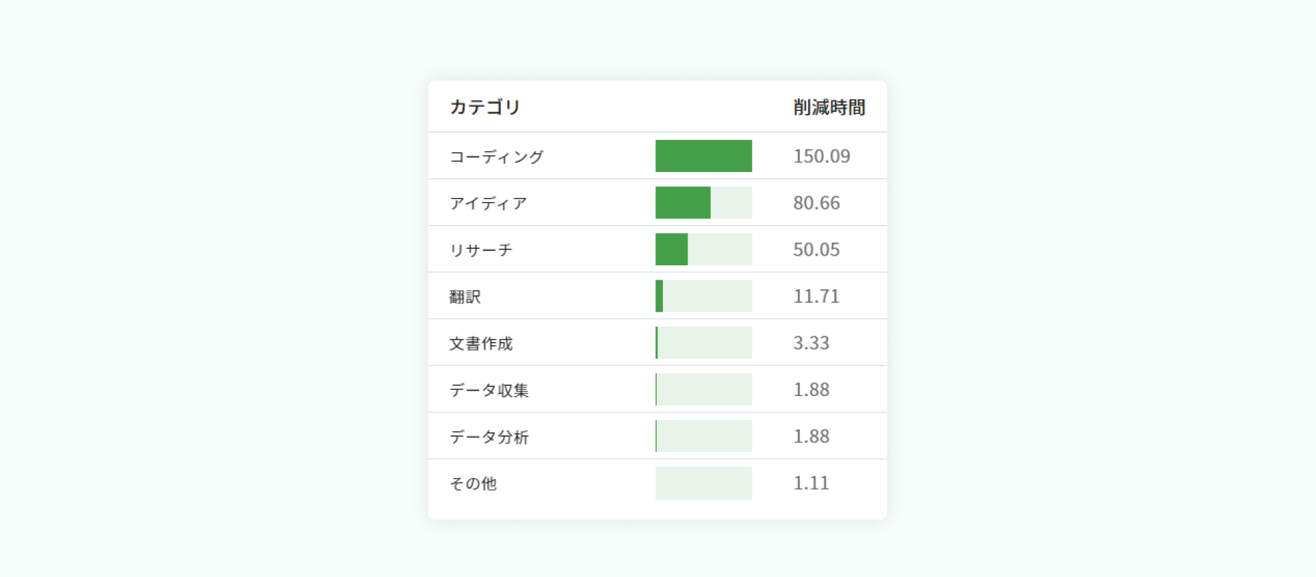Click the 翻訳 category label
The image size is (1316, 577).
point(465,296)
